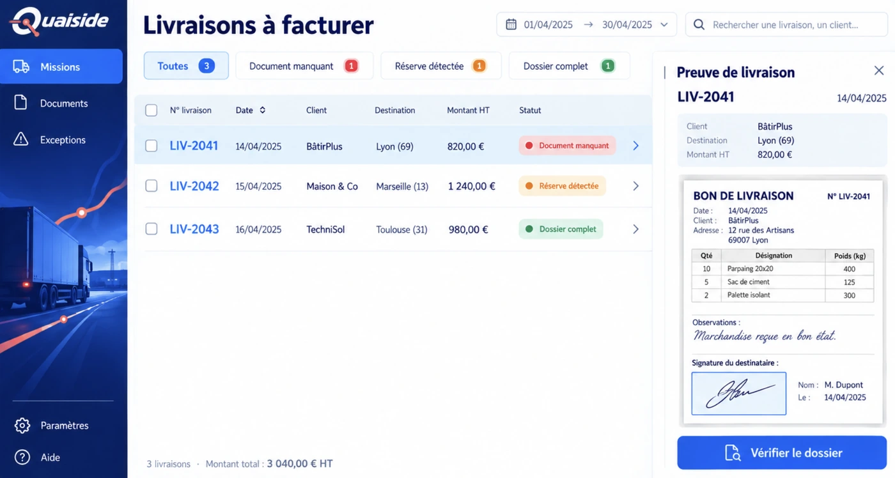
Task: Select the Dossier complet filter tab
Action: coord(570,66)
